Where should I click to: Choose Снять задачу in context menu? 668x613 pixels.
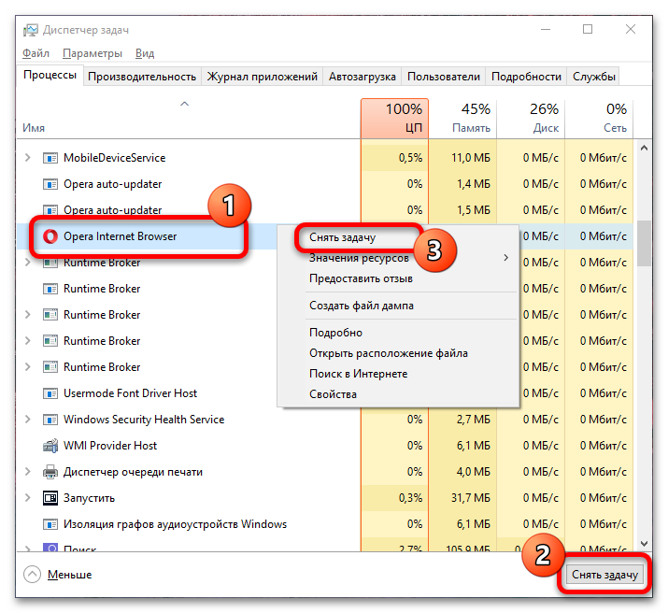click(343, 237)
